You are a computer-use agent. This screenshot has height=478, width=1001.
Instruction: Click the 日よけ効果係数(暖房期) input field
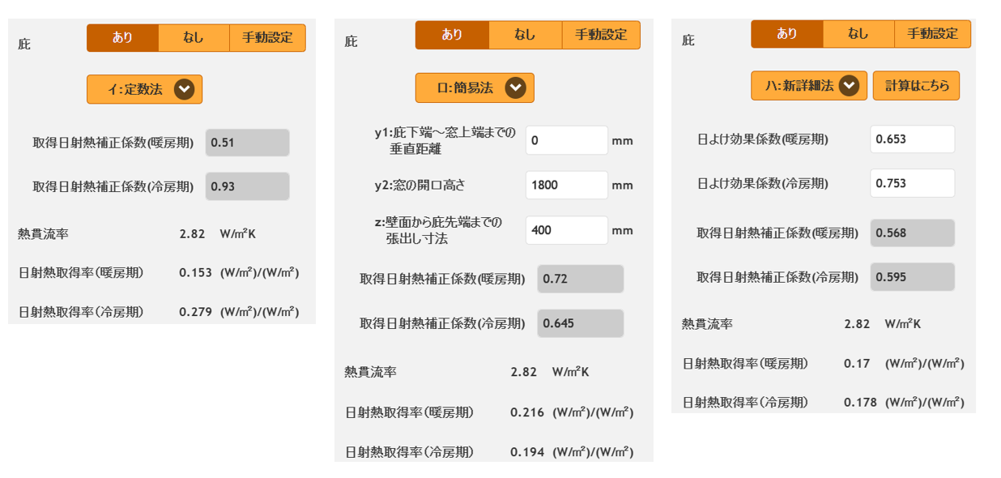click(912, 139)
